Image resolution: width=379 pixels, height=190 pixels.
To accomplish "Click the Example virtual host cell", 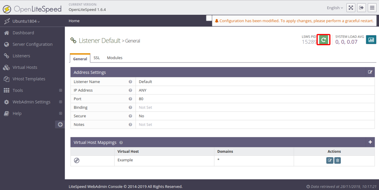I will [x=125, y=160].
